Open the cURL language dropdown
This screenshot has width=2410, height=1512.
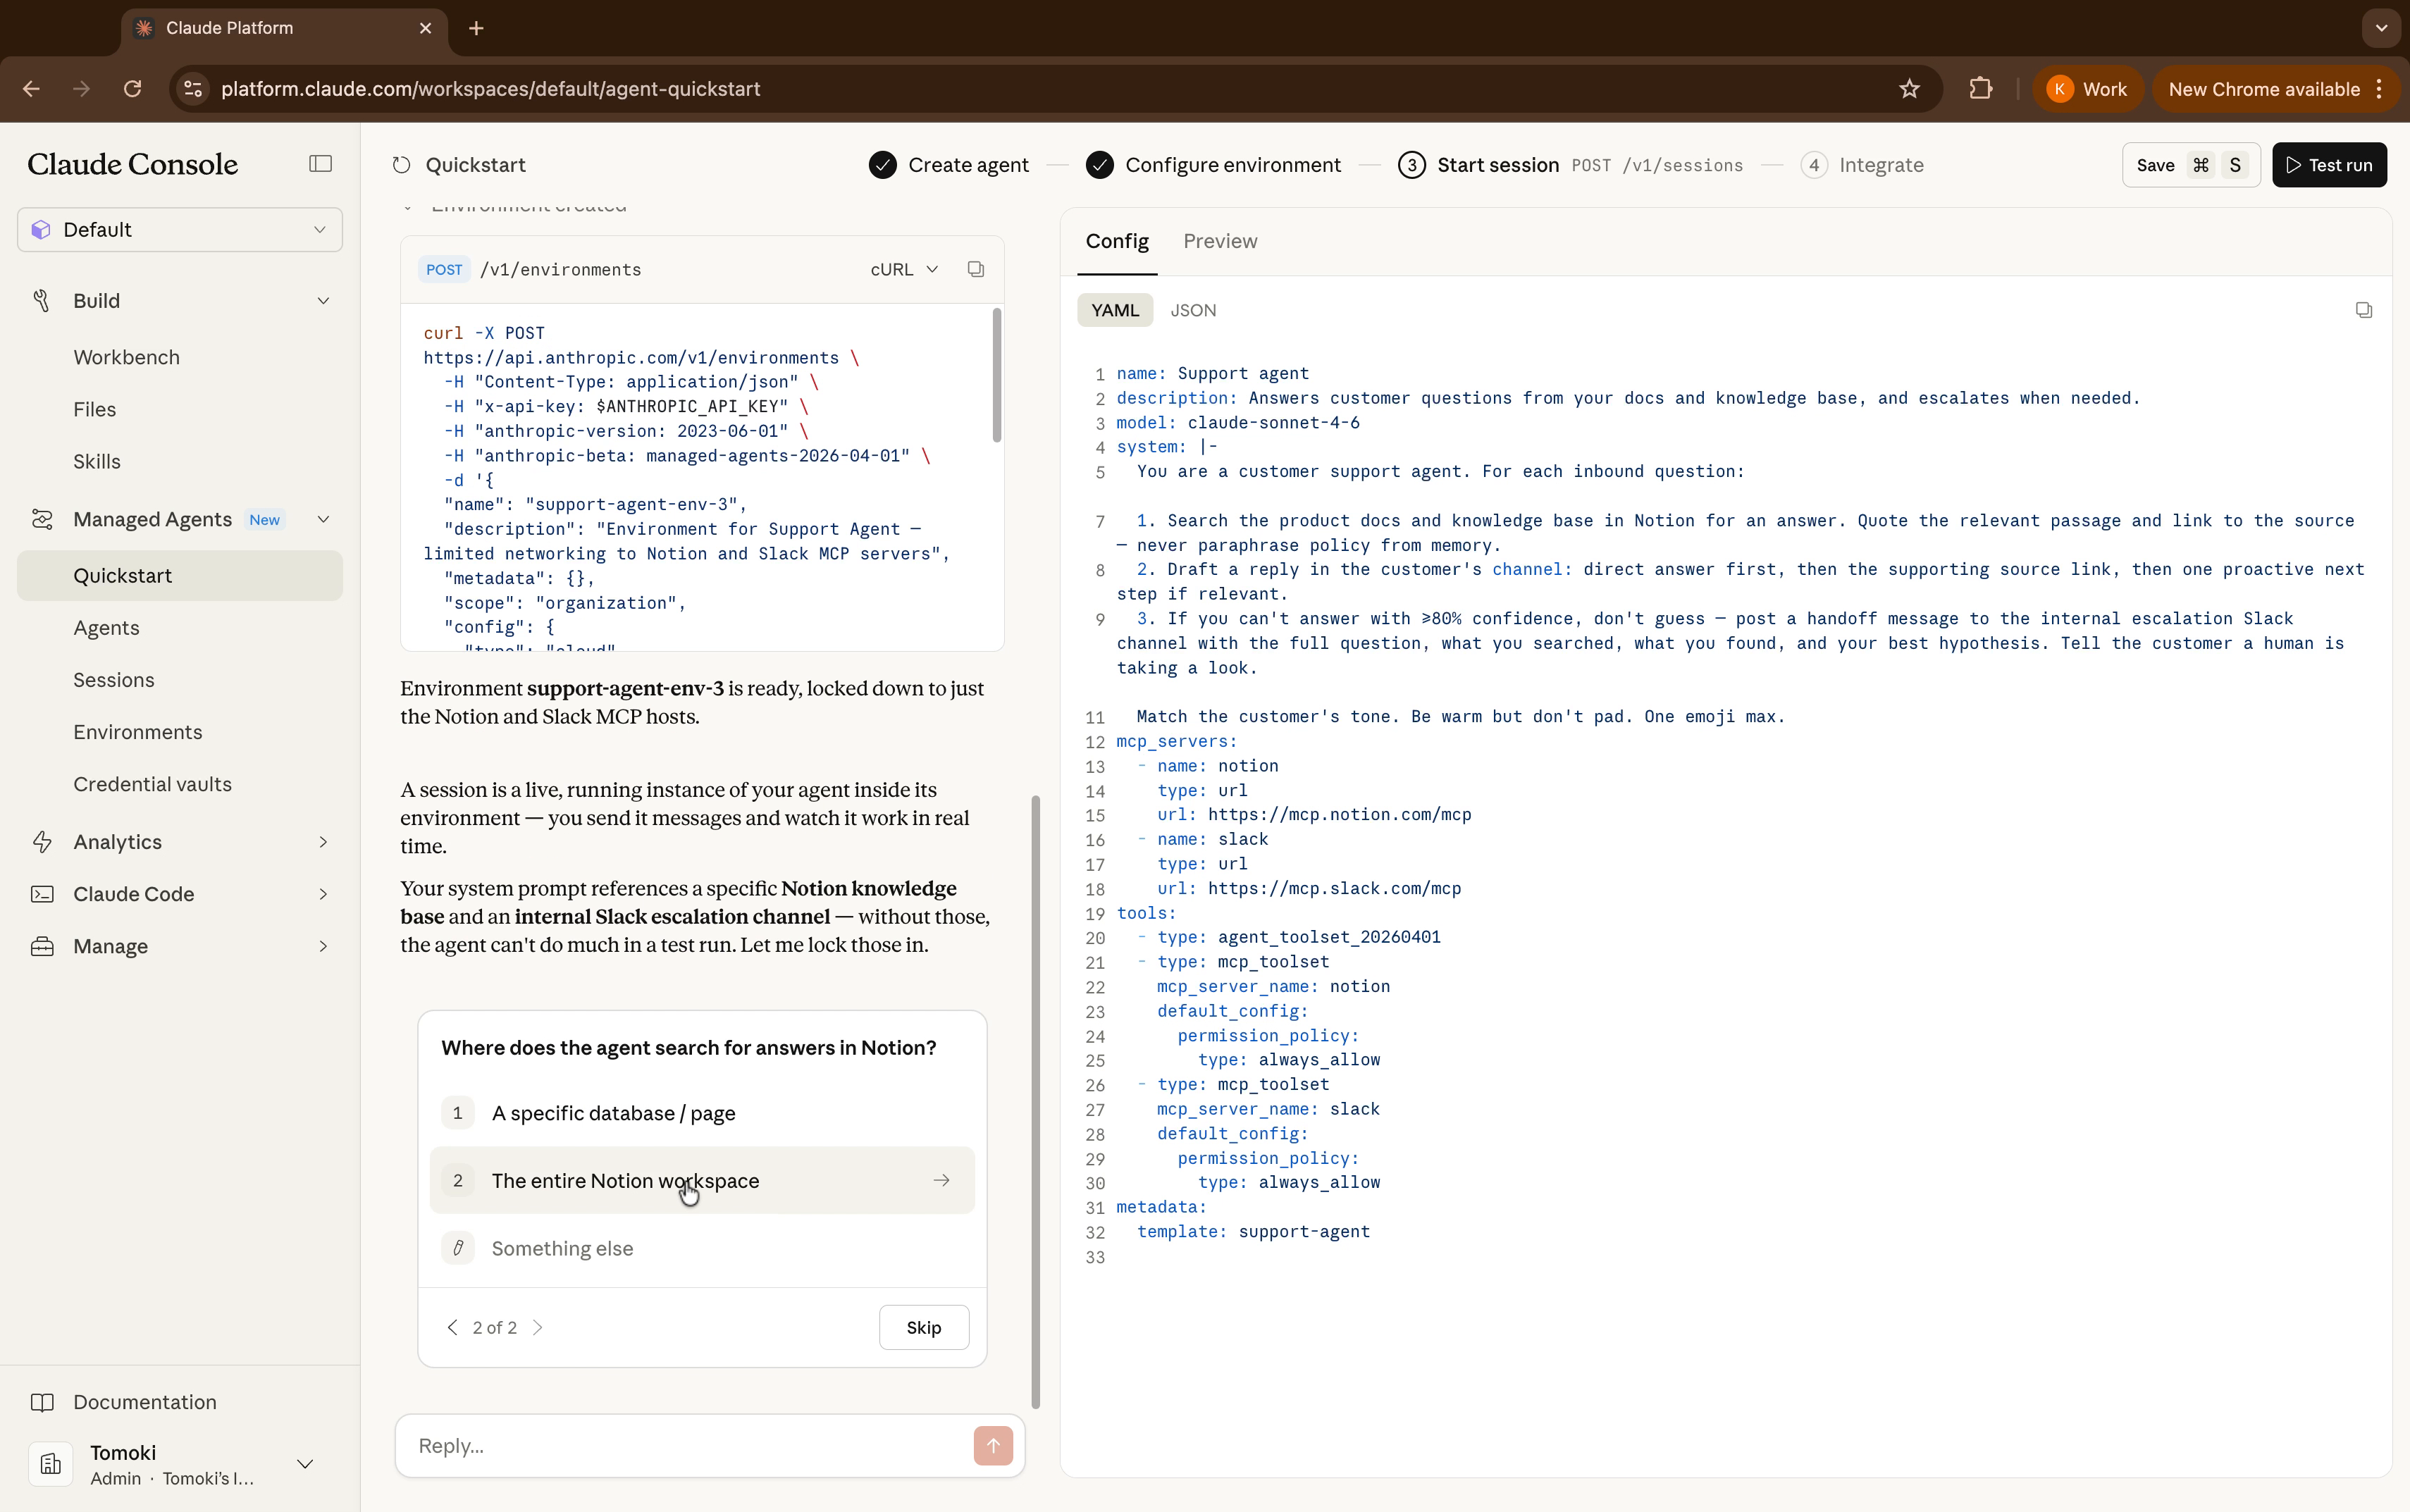(904, 269)
